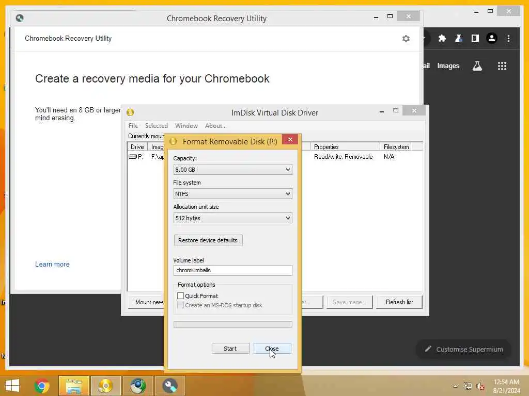Open Chrome from the taskbar
The width and height of the screenshot is (529, 396).
[42, 386]
